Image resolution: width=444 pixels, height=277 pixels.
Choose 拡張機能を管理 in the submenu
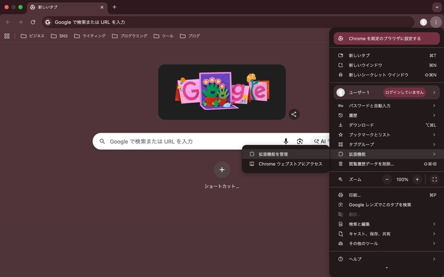[x=286, y=154]
